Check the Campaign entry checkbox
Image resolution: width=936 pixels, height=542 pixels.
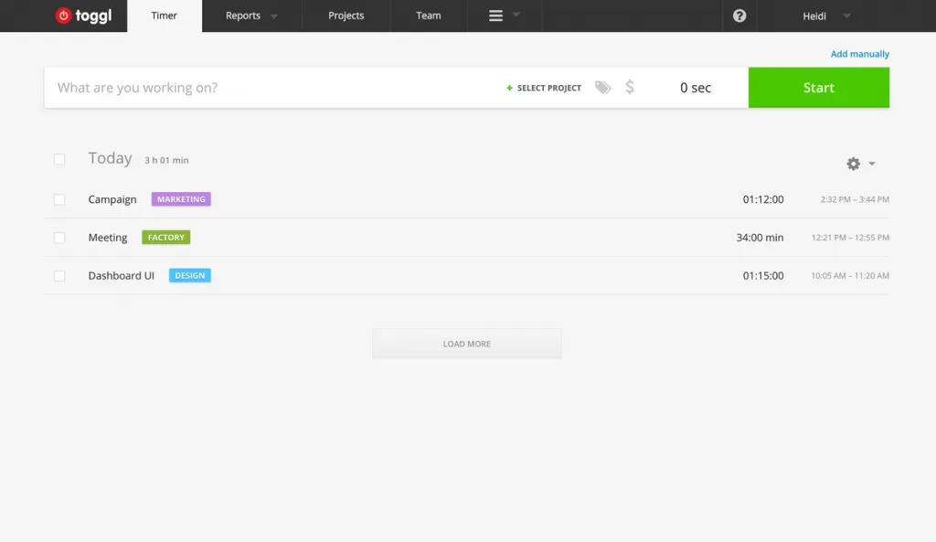click(x=59, y=199)
